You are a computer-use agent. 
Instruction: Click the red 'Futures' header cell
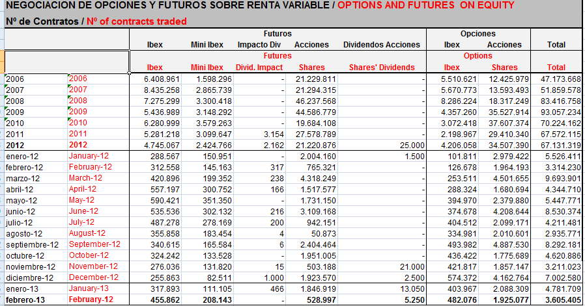click(278, 56)
